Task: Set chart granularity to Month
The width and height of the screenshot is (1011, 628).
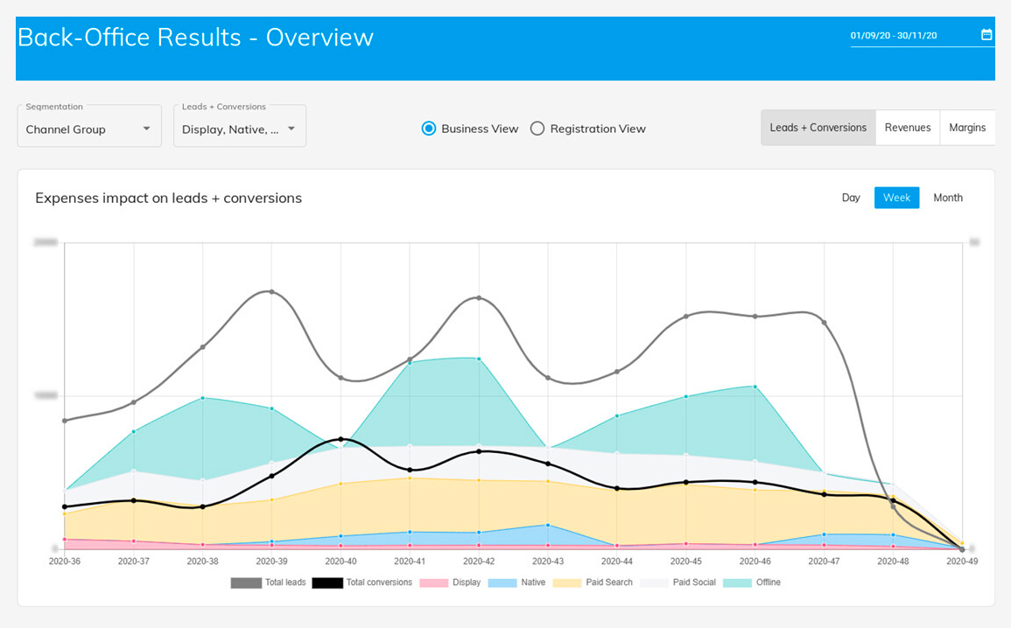Action: tap(948, 198)
